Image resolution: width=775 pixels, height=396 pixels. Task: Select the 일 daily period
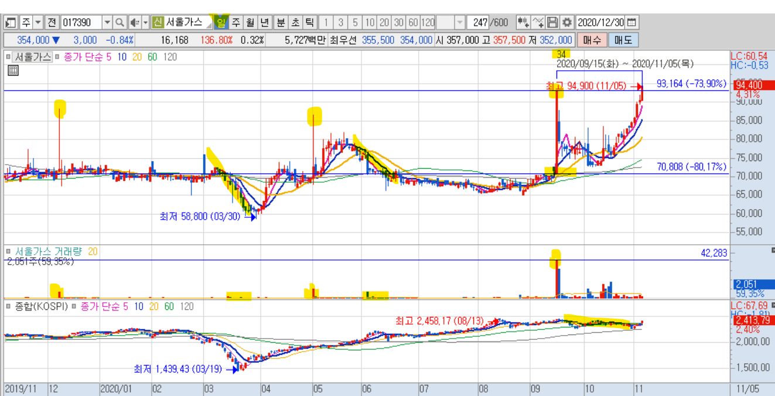point(221,22)
